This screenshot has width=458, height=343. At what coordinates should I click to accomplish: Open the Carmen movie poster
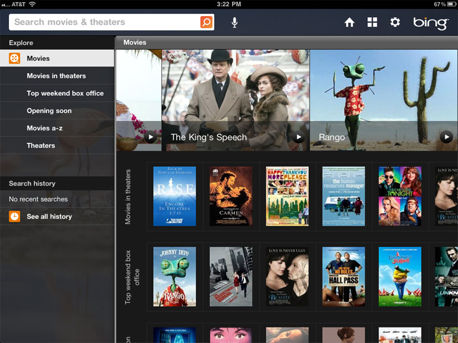(x=231, y=197)
